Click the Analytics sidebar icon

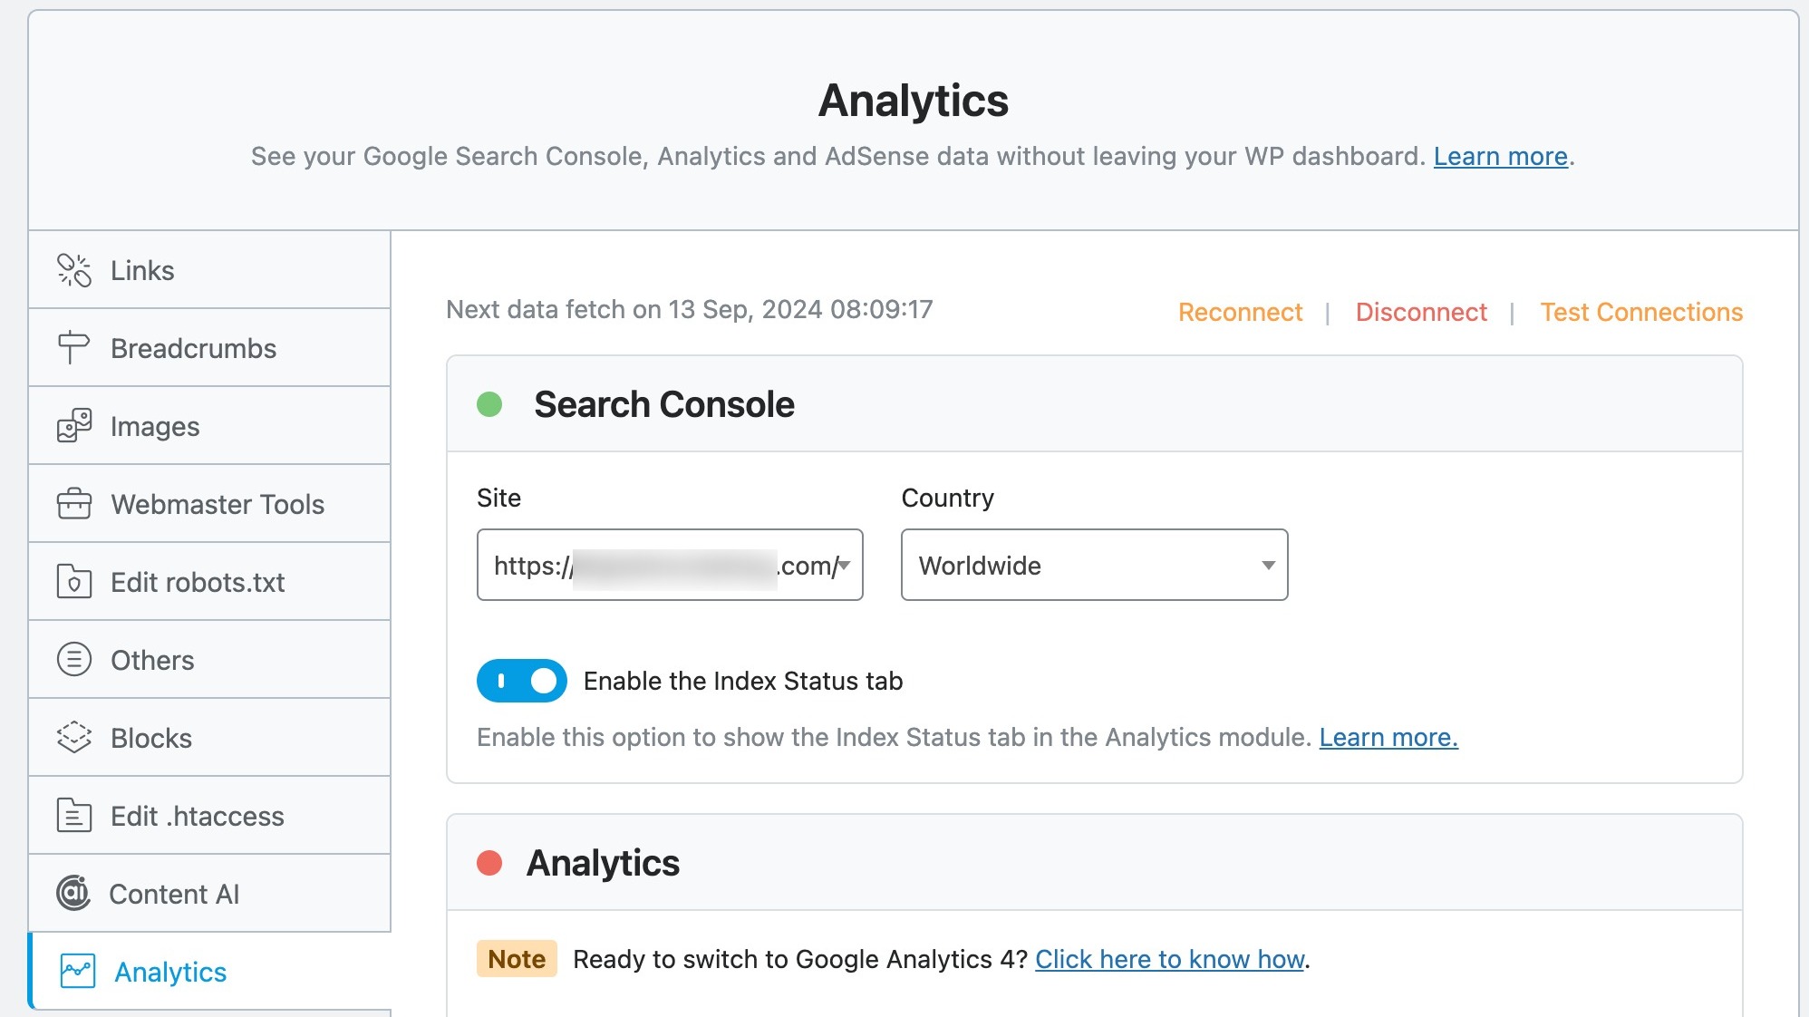74,970
